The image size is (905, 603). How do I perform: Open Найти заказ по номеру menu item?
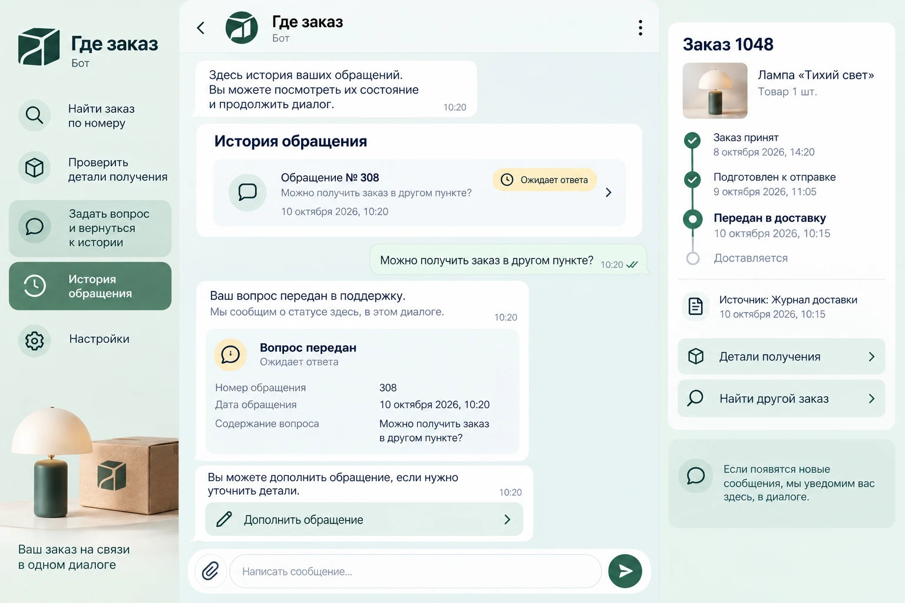tap(90, 115)
